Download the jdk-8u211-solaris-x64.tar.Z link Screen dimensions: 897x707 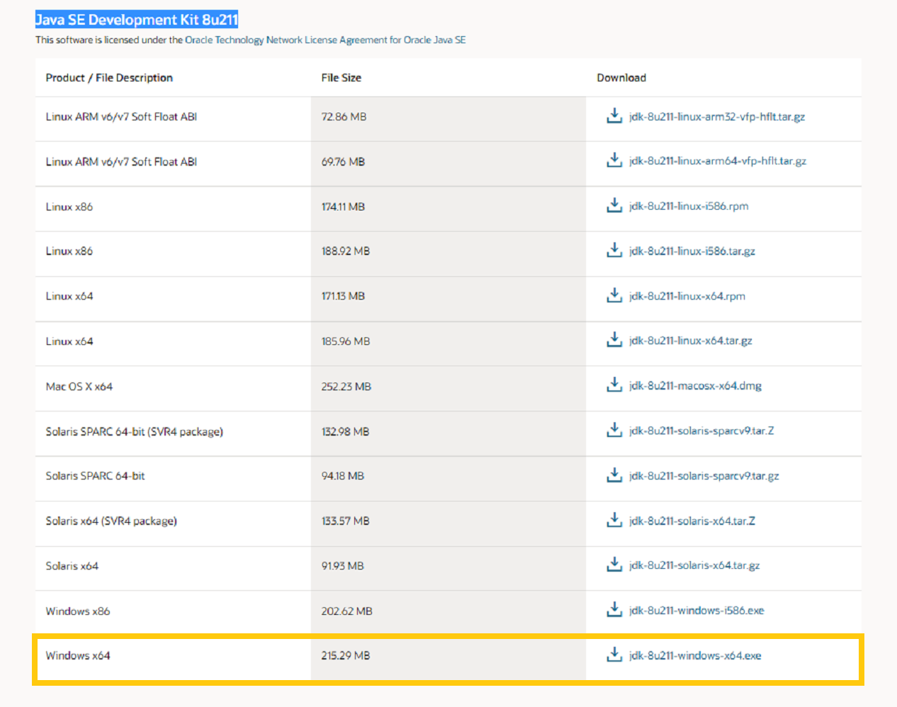(x=692, y=521)
